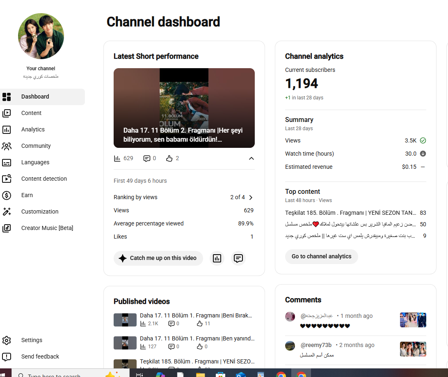Viewport: 448px width, 377px height.
Task: Click the Average percentage viewed 89.9% value
Action: pyautogui.click(x=246, y=223)
